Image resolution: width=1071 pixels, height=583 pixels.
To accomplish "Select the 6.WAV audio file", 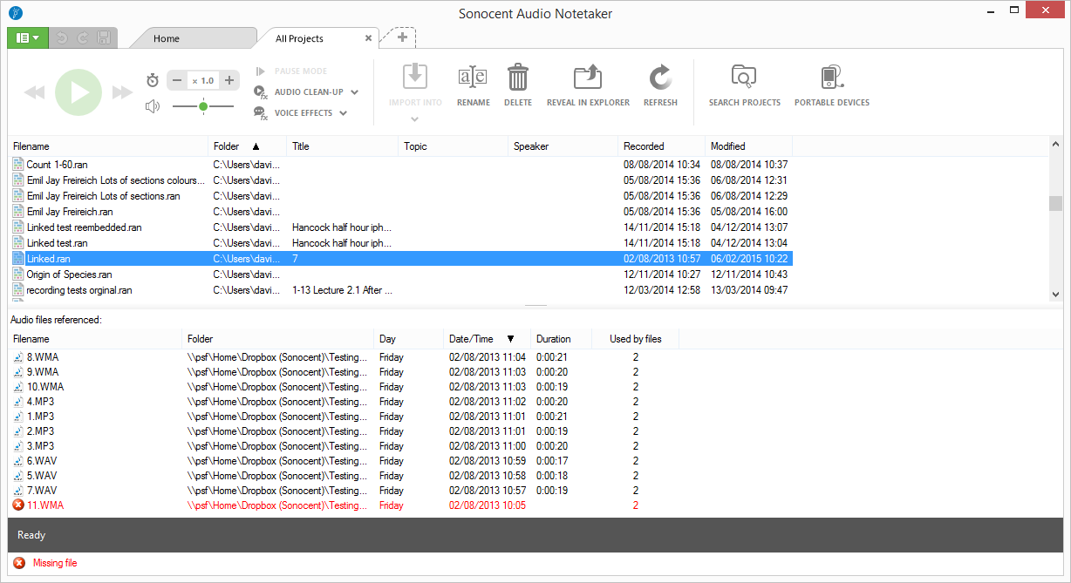I will click(344, 461).
